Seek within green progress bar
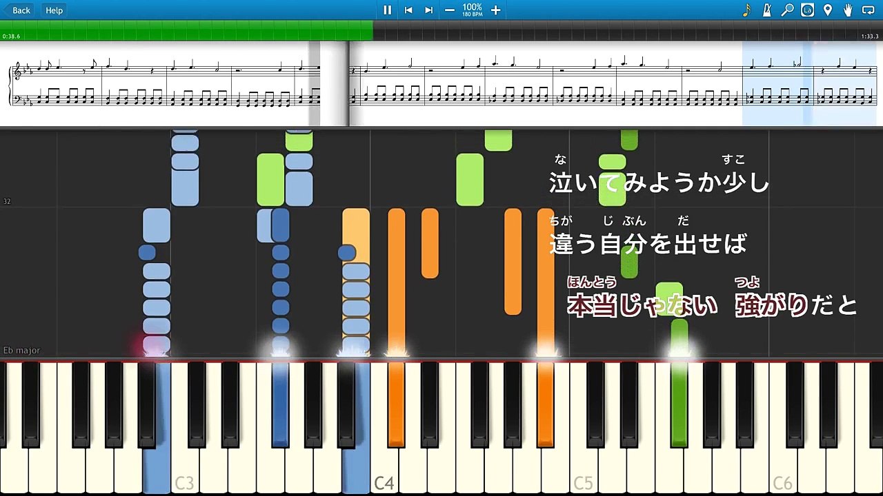This screenshot has width=883, height=496. [x=186, y=30]
